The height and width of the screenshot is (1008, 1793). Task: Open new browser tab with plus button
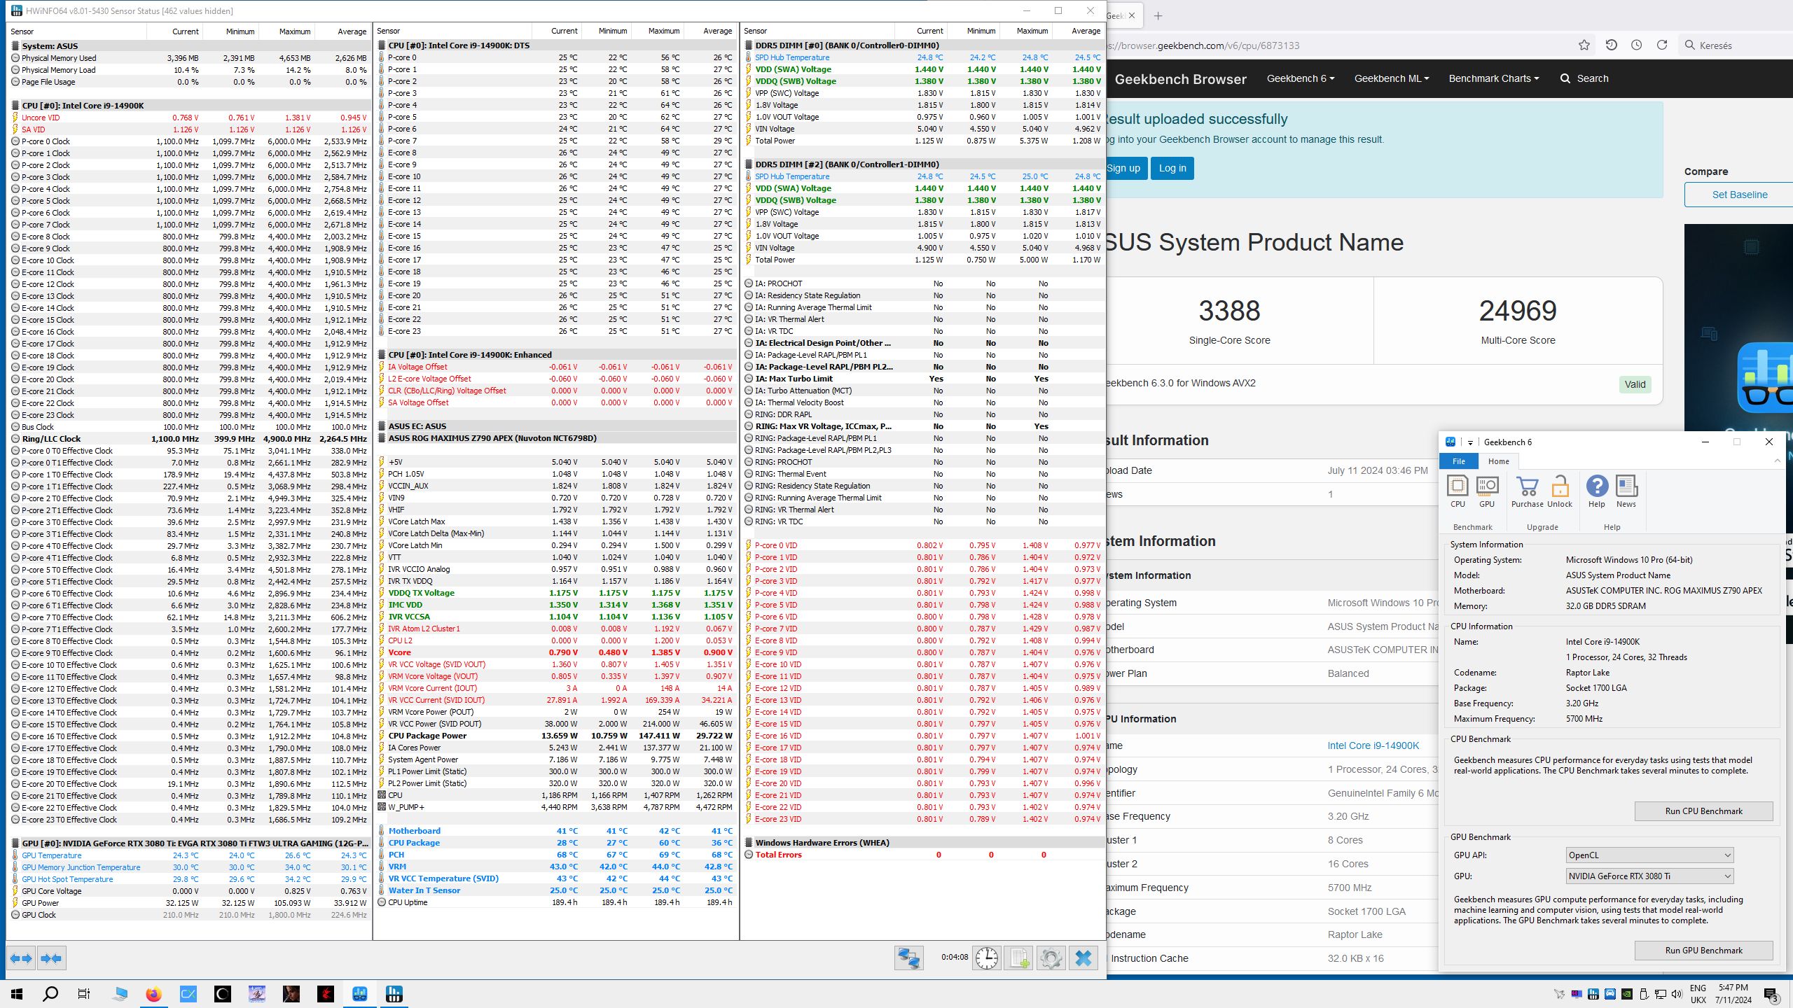[x=1158, y=15]
